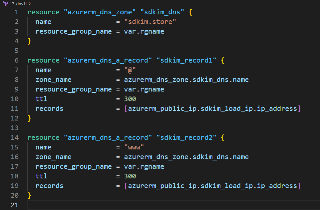Click the "azurerm_dns_zone" resource type string
The width and height of the screenshot is (320, 210).
coord(100,12)
